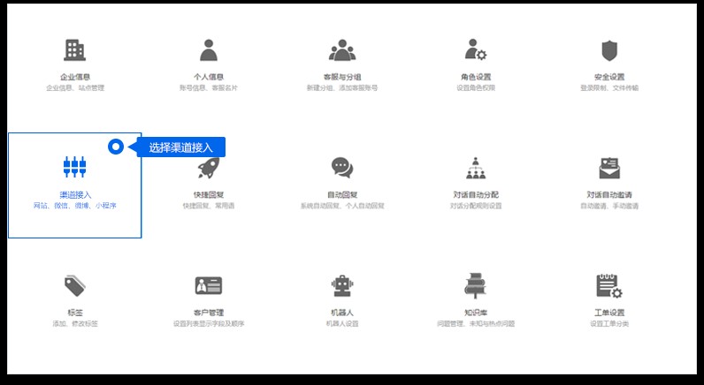Click the subtitle 登录限制、文件传输
This screenshot has height=385, width=704.
pos(609,87)
